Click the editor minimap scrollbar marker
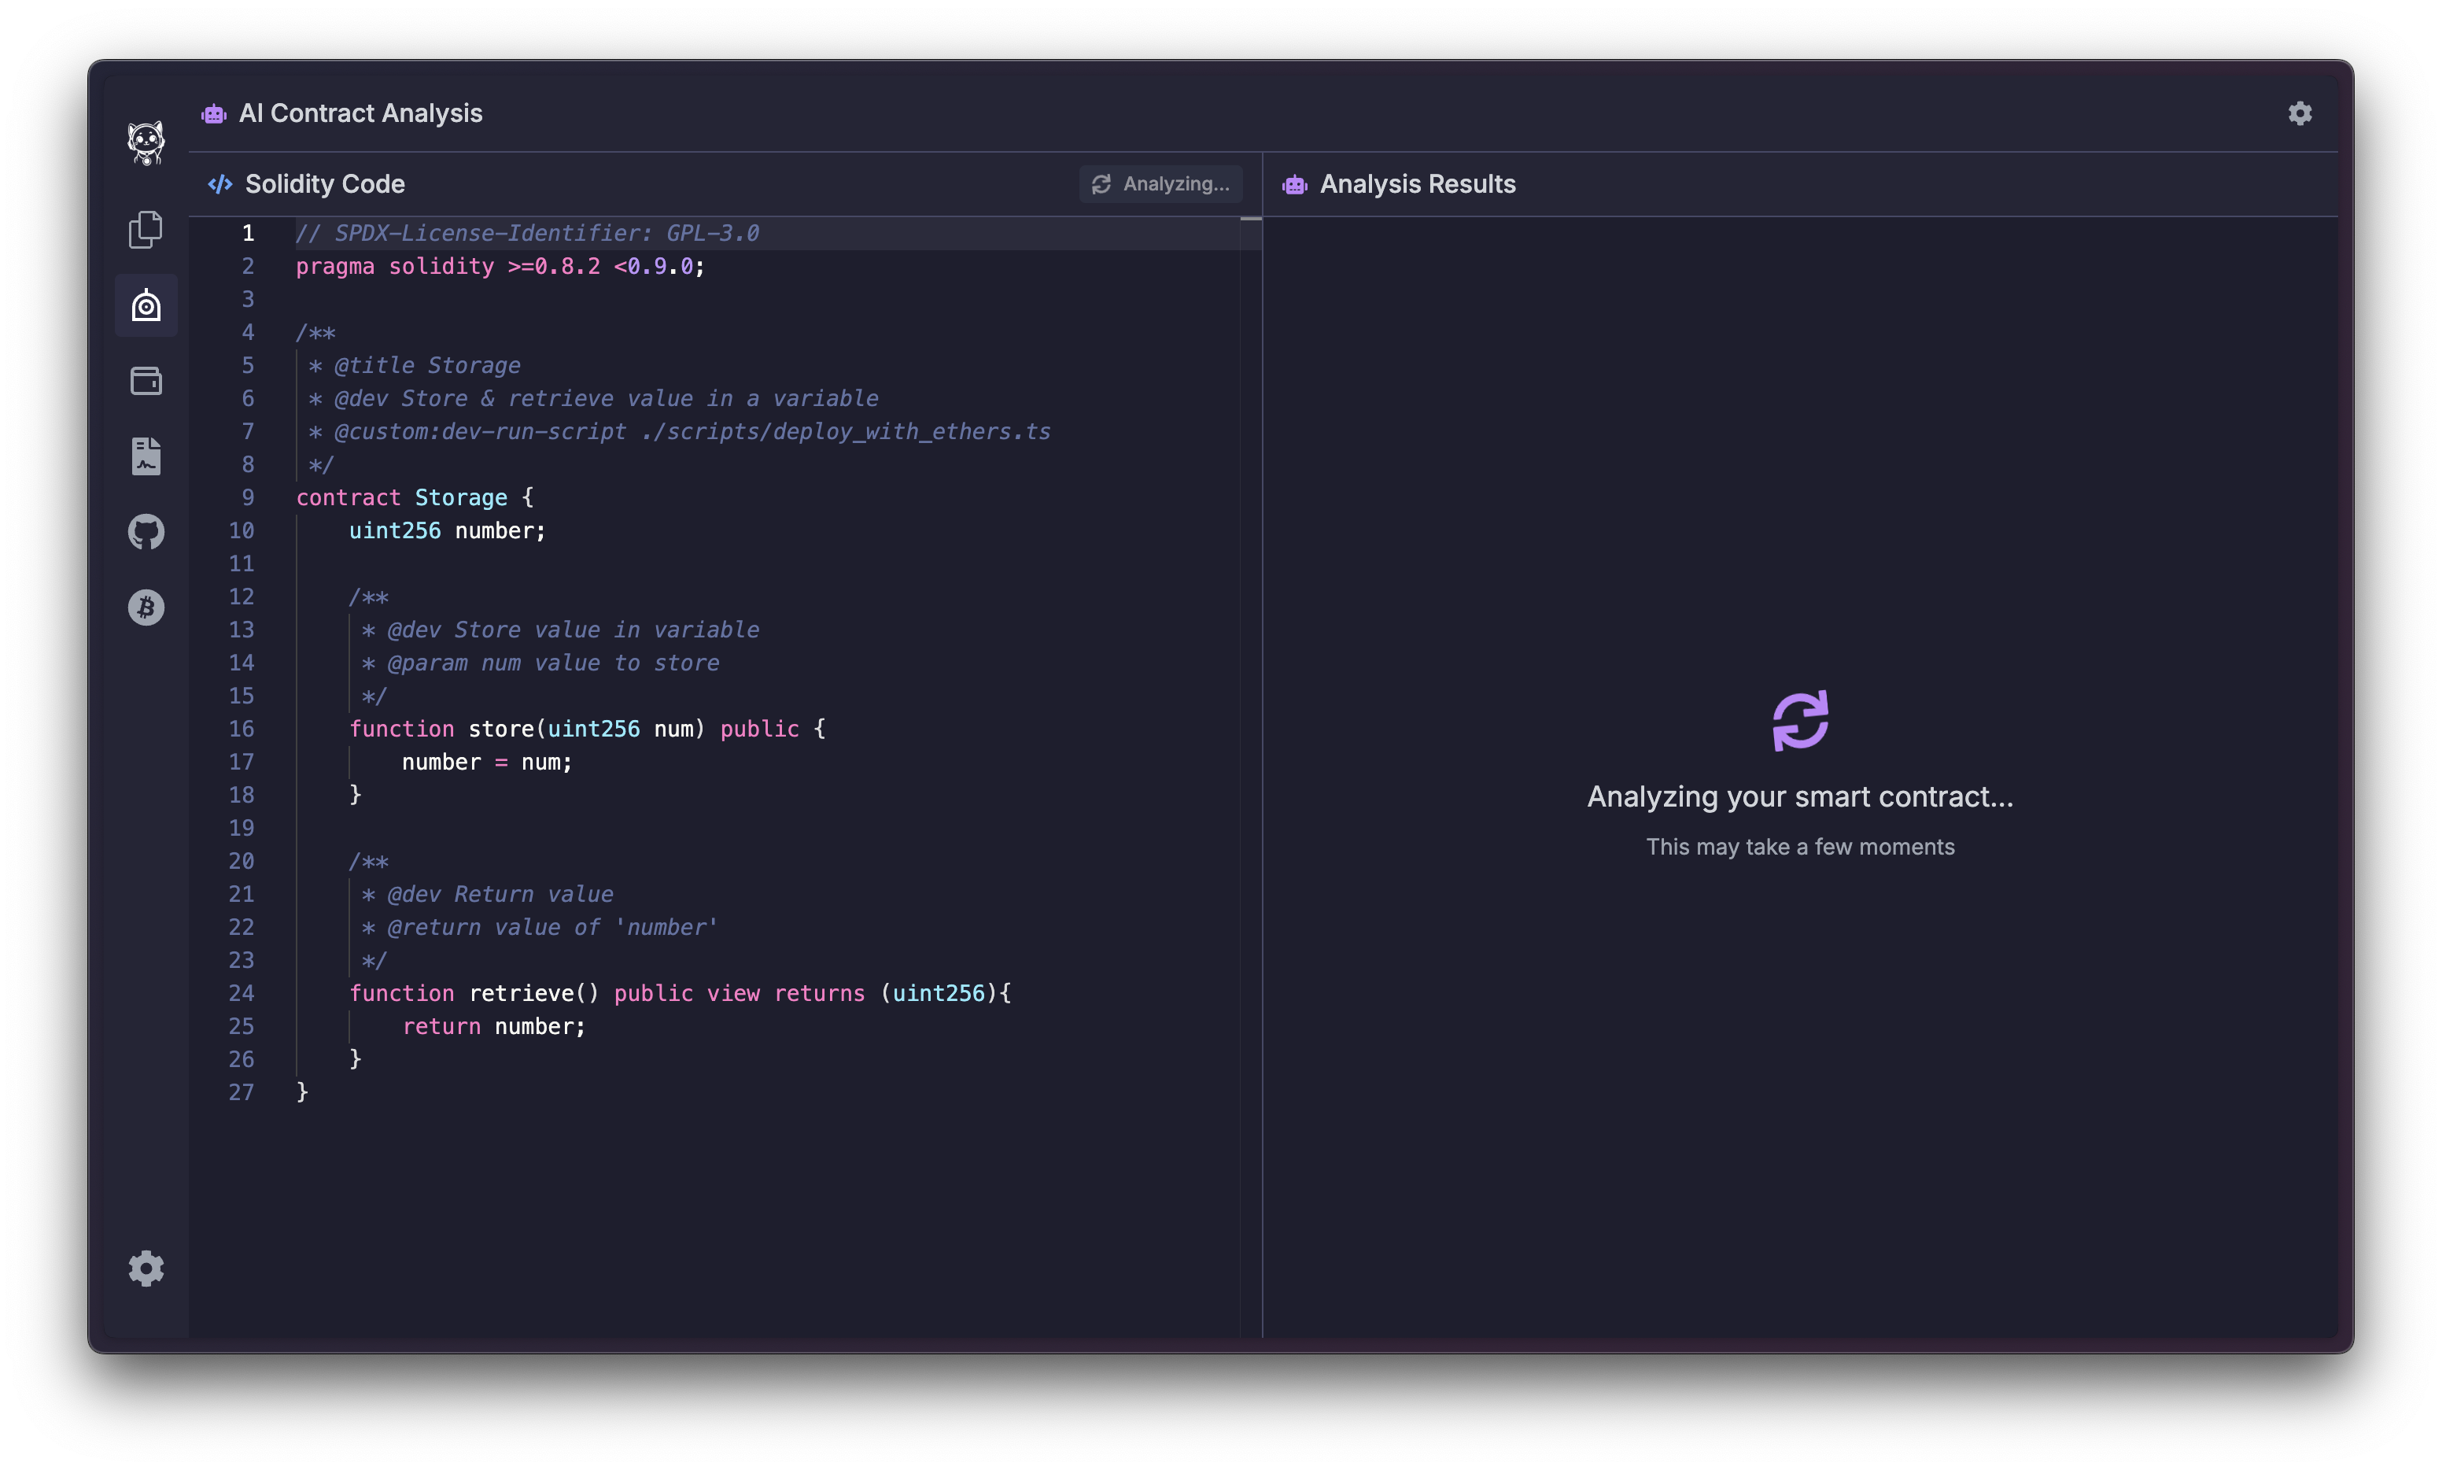The image size is (2442, 1470). [x=1251, y=219]
